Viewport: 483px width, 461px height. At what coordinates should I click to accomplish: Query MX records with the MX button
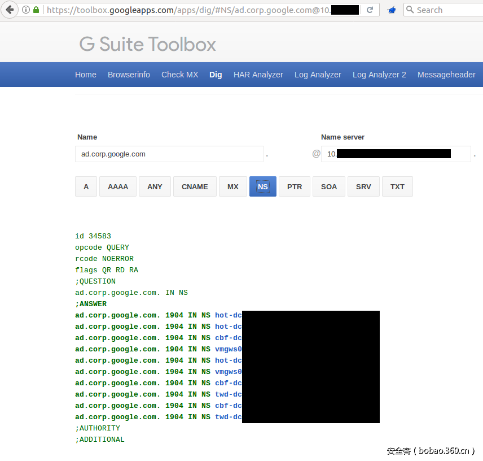click(233, 186)
